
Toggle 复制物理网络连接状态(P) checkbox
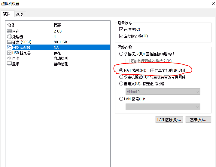pos(127,61)
